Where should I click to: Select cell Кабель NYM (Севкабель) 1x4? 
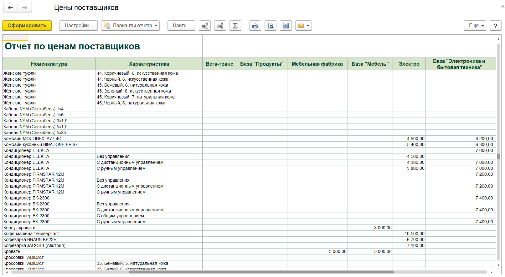(49, 109)
